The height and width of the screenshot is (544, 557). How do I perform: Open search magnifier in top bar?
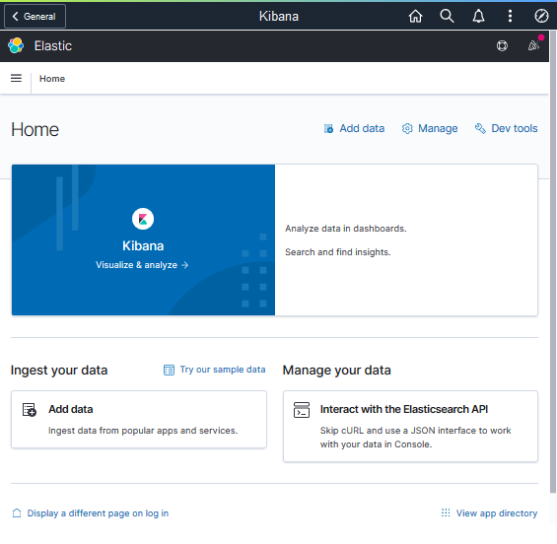coord(447,17)
